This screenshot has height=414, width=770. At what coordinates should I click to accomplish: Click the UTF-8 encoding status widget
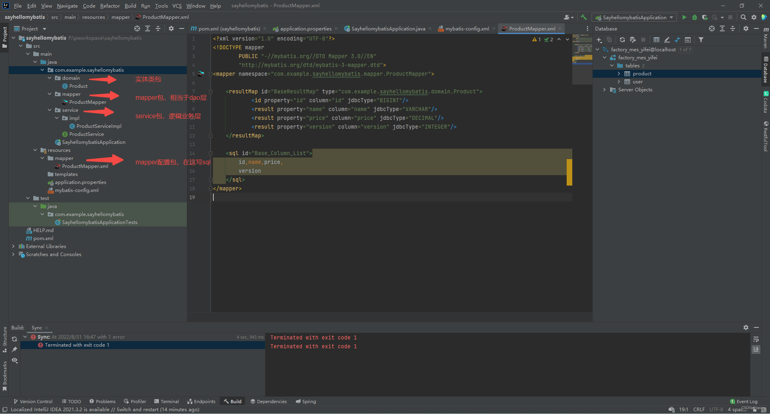(716, 409)
